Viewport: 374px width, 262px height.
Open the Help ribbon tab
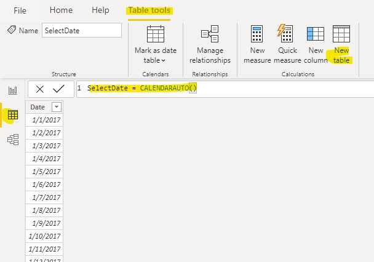[100, 10]
